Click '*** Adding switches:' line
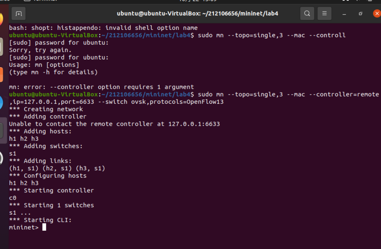 pyautogui.click(x=46, y=146)
